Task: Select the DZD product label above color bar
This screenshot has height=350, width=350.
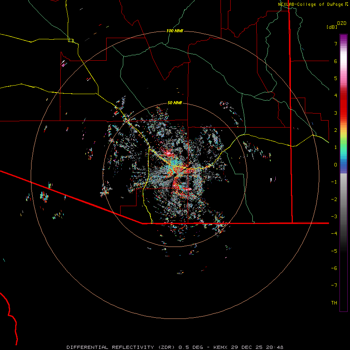Action: tap(341, 23)
